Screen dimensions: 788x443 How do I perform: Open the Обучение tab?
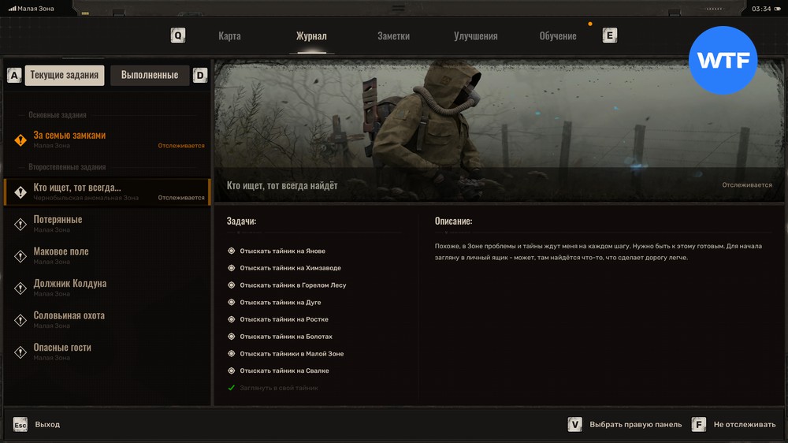pyautogui.click(x=557, y=36)
